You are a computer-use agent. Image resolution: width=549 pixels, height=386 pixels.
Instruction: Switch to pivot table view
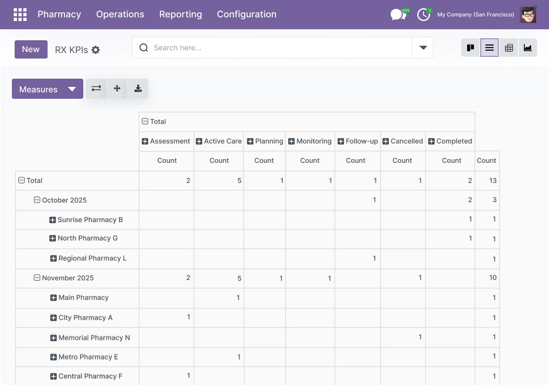point(509,48)
